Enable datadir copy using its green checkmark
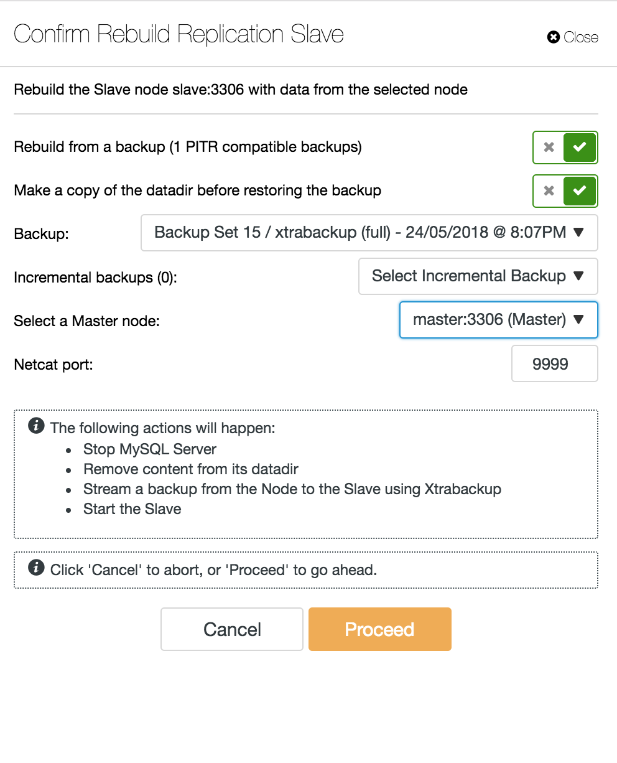 (x=580, y=191)
